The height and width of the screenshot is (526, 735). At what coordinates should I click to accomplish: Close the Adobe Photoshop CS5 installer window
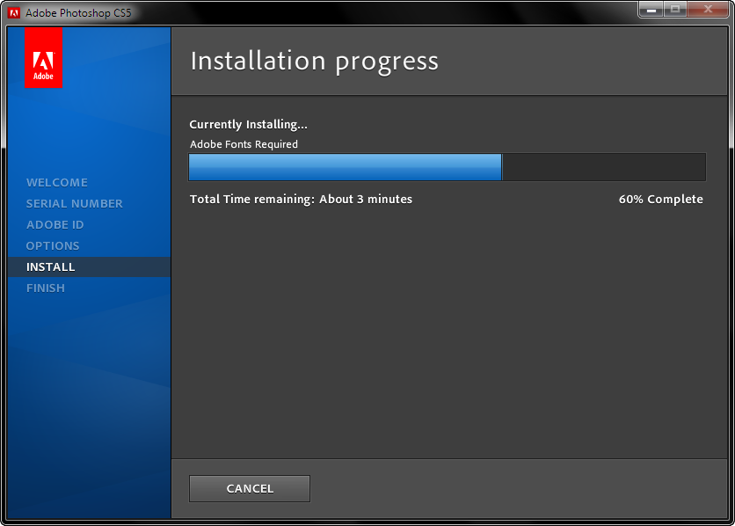pos(708,10)
